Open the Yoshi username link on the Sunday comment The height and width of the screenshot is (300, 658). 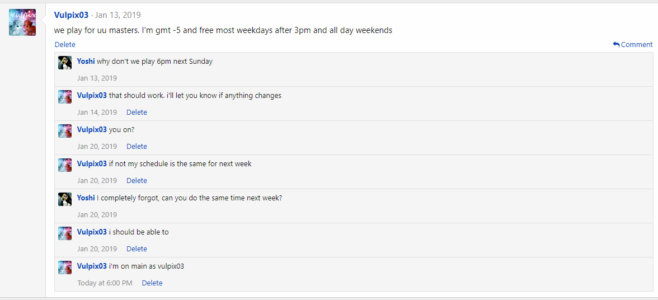point(86,62)
